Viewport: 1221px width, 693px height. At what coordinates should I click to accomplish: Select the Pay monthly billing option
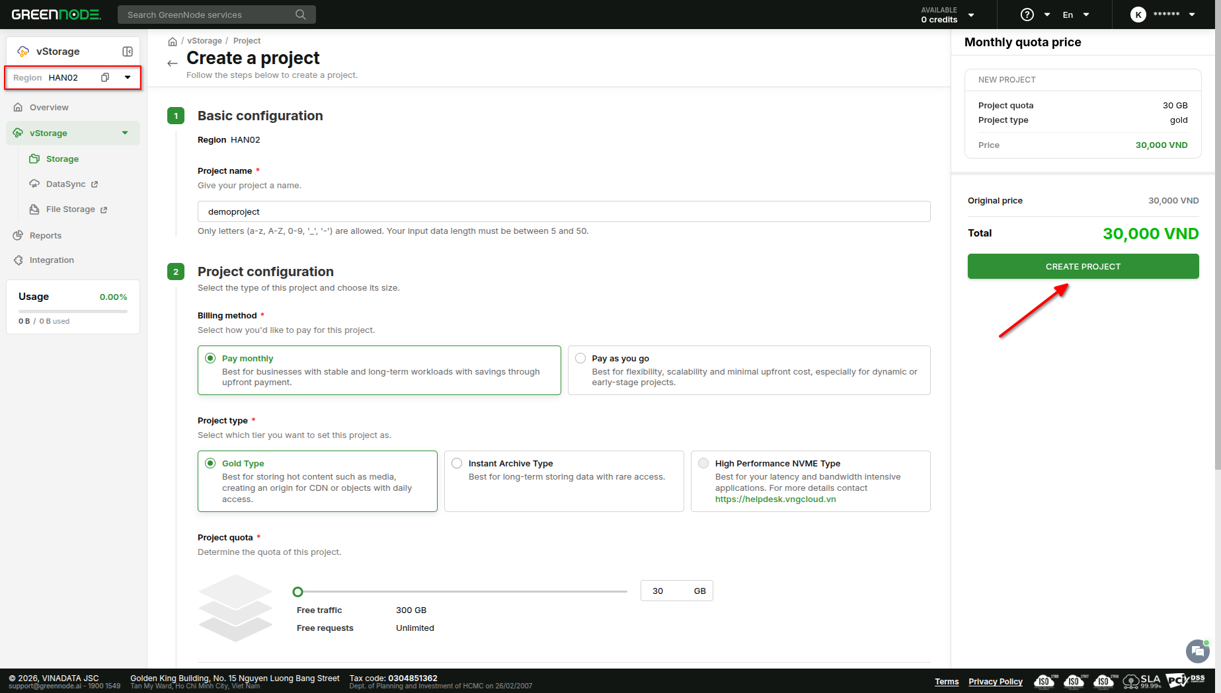pyautogui.click(x=210, y=358)
